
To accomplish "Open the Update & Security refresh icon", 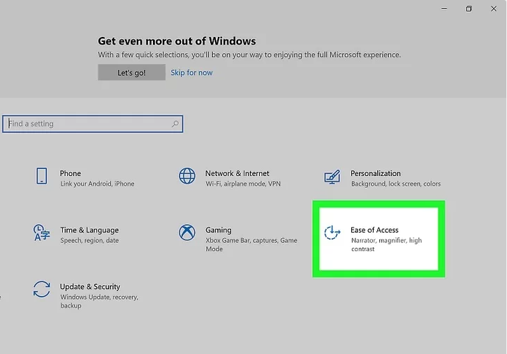I will click(x=41, y=289).
